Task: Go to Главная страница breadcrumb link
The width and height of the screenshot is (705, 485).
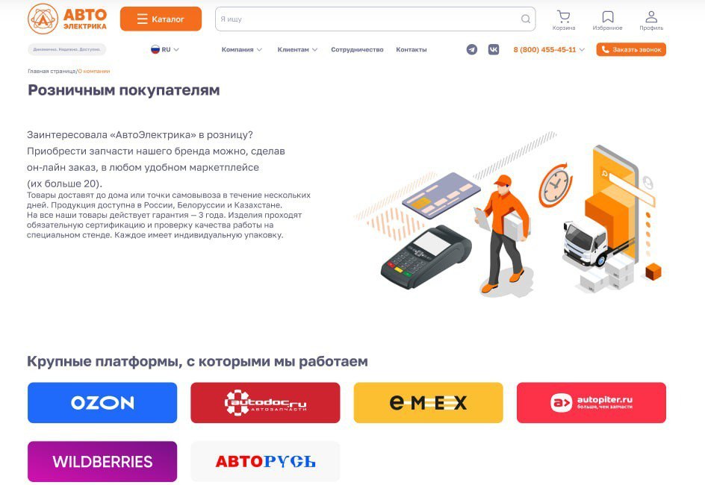Action: click(52, 71)
